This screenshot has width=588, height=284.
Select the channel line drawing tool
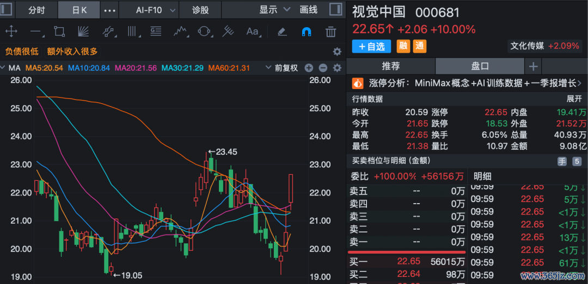(108, 31)
